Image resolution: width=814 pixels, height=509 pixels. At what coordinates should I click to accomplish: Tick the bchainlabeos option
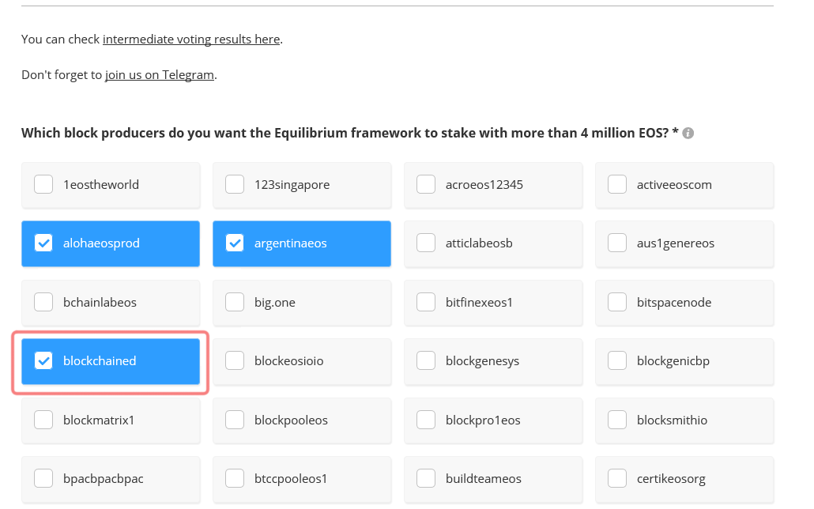[43, 302]
